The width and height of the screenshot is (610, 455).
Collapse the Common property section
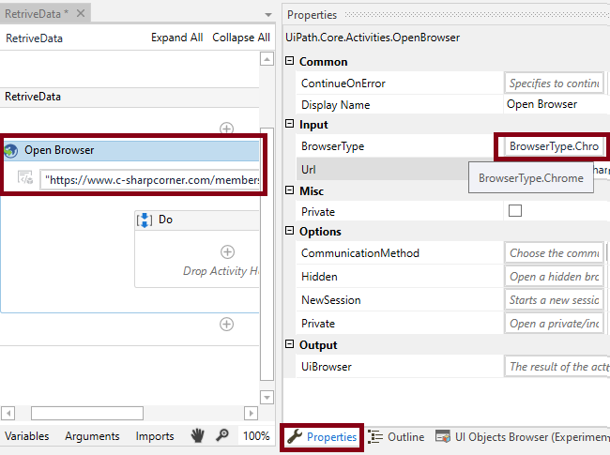[x=289, y=61]
